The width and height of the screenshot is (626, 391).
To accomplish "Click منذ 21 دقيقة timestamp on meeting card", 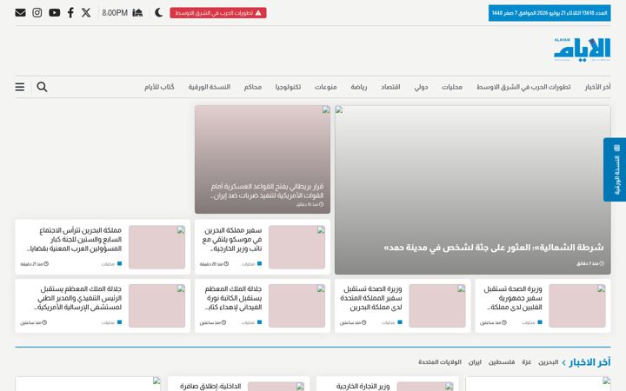I will pyautogui.click(x=34, y=264).
